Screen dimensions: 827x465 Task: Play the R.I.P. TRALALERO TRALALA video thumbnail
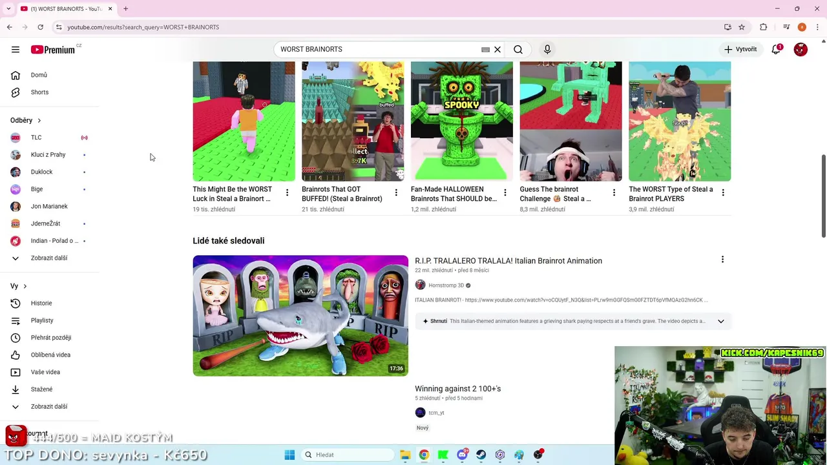point(300,316)
